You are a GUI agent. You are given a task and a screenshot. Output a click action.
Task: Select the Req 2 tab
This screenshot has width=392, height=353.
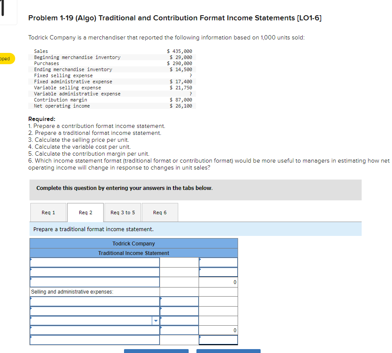[85, 212]
